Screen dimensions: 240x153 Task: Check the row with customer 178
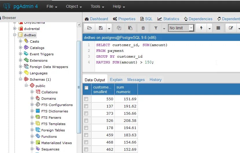[86, 128]
